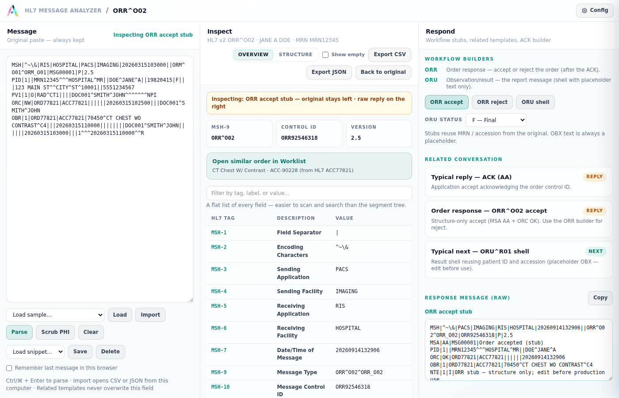
Task: Build an ORR accept stub
Action: (x=447, y=102)
